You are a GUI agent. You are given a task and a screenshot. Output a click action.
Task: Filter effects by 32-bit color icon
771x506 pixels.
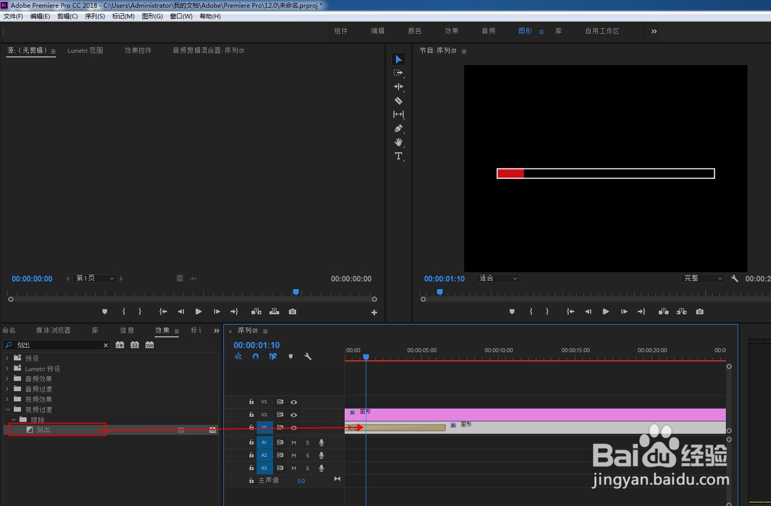[135, 345]
